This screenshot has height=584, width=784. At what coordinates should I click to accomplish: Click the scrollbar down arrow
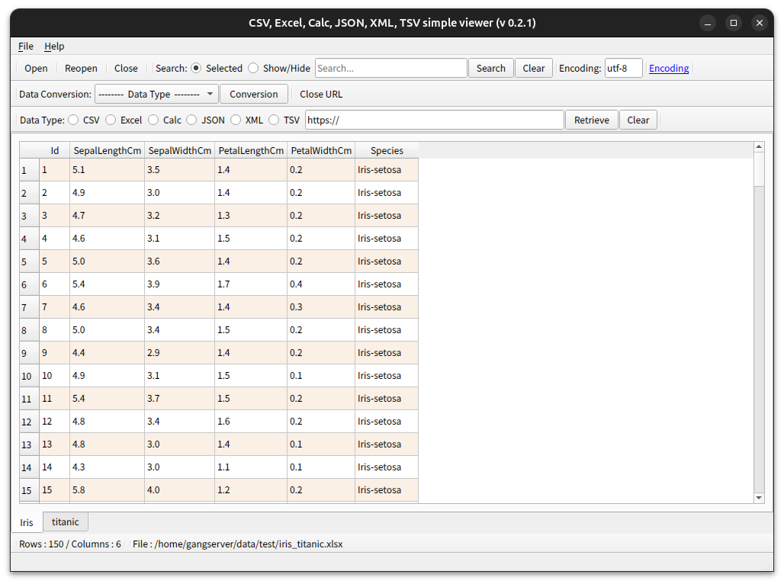pos(759,498)
